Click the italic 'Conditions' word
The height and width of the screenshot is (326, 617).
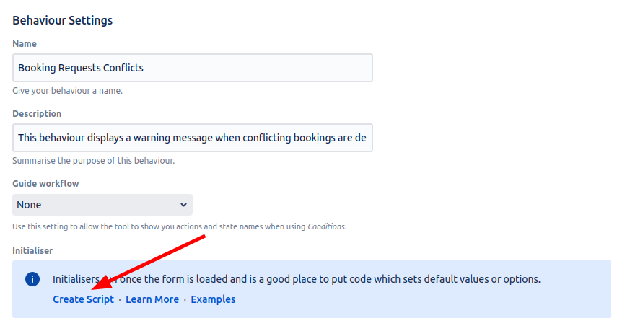tap(326, 226)
